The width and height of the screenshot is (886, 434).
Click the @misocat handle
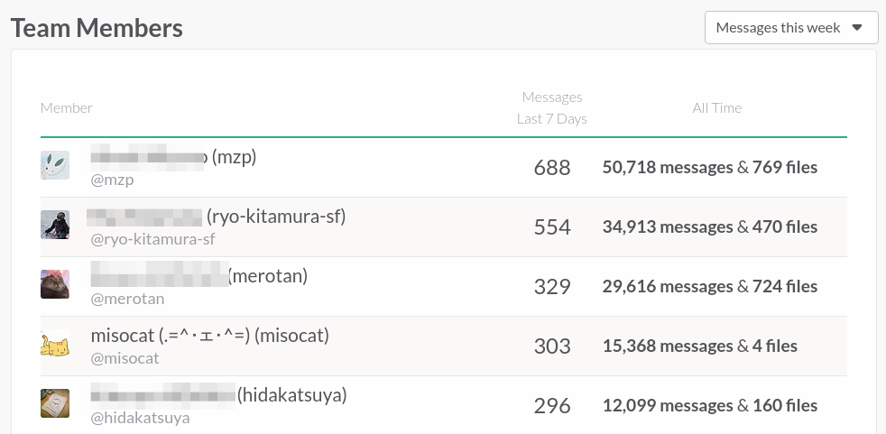pyautogui.click(x=125, y=358)
